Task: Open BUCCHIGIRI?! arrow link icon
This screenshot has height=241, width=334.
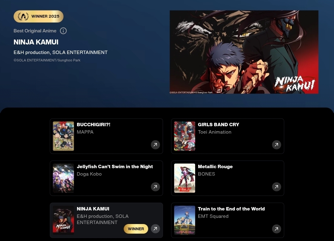Action: click(x=155, y=145)
